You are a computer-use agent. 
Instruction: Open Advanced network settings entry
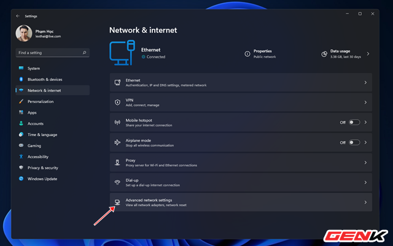click(241, 202)
